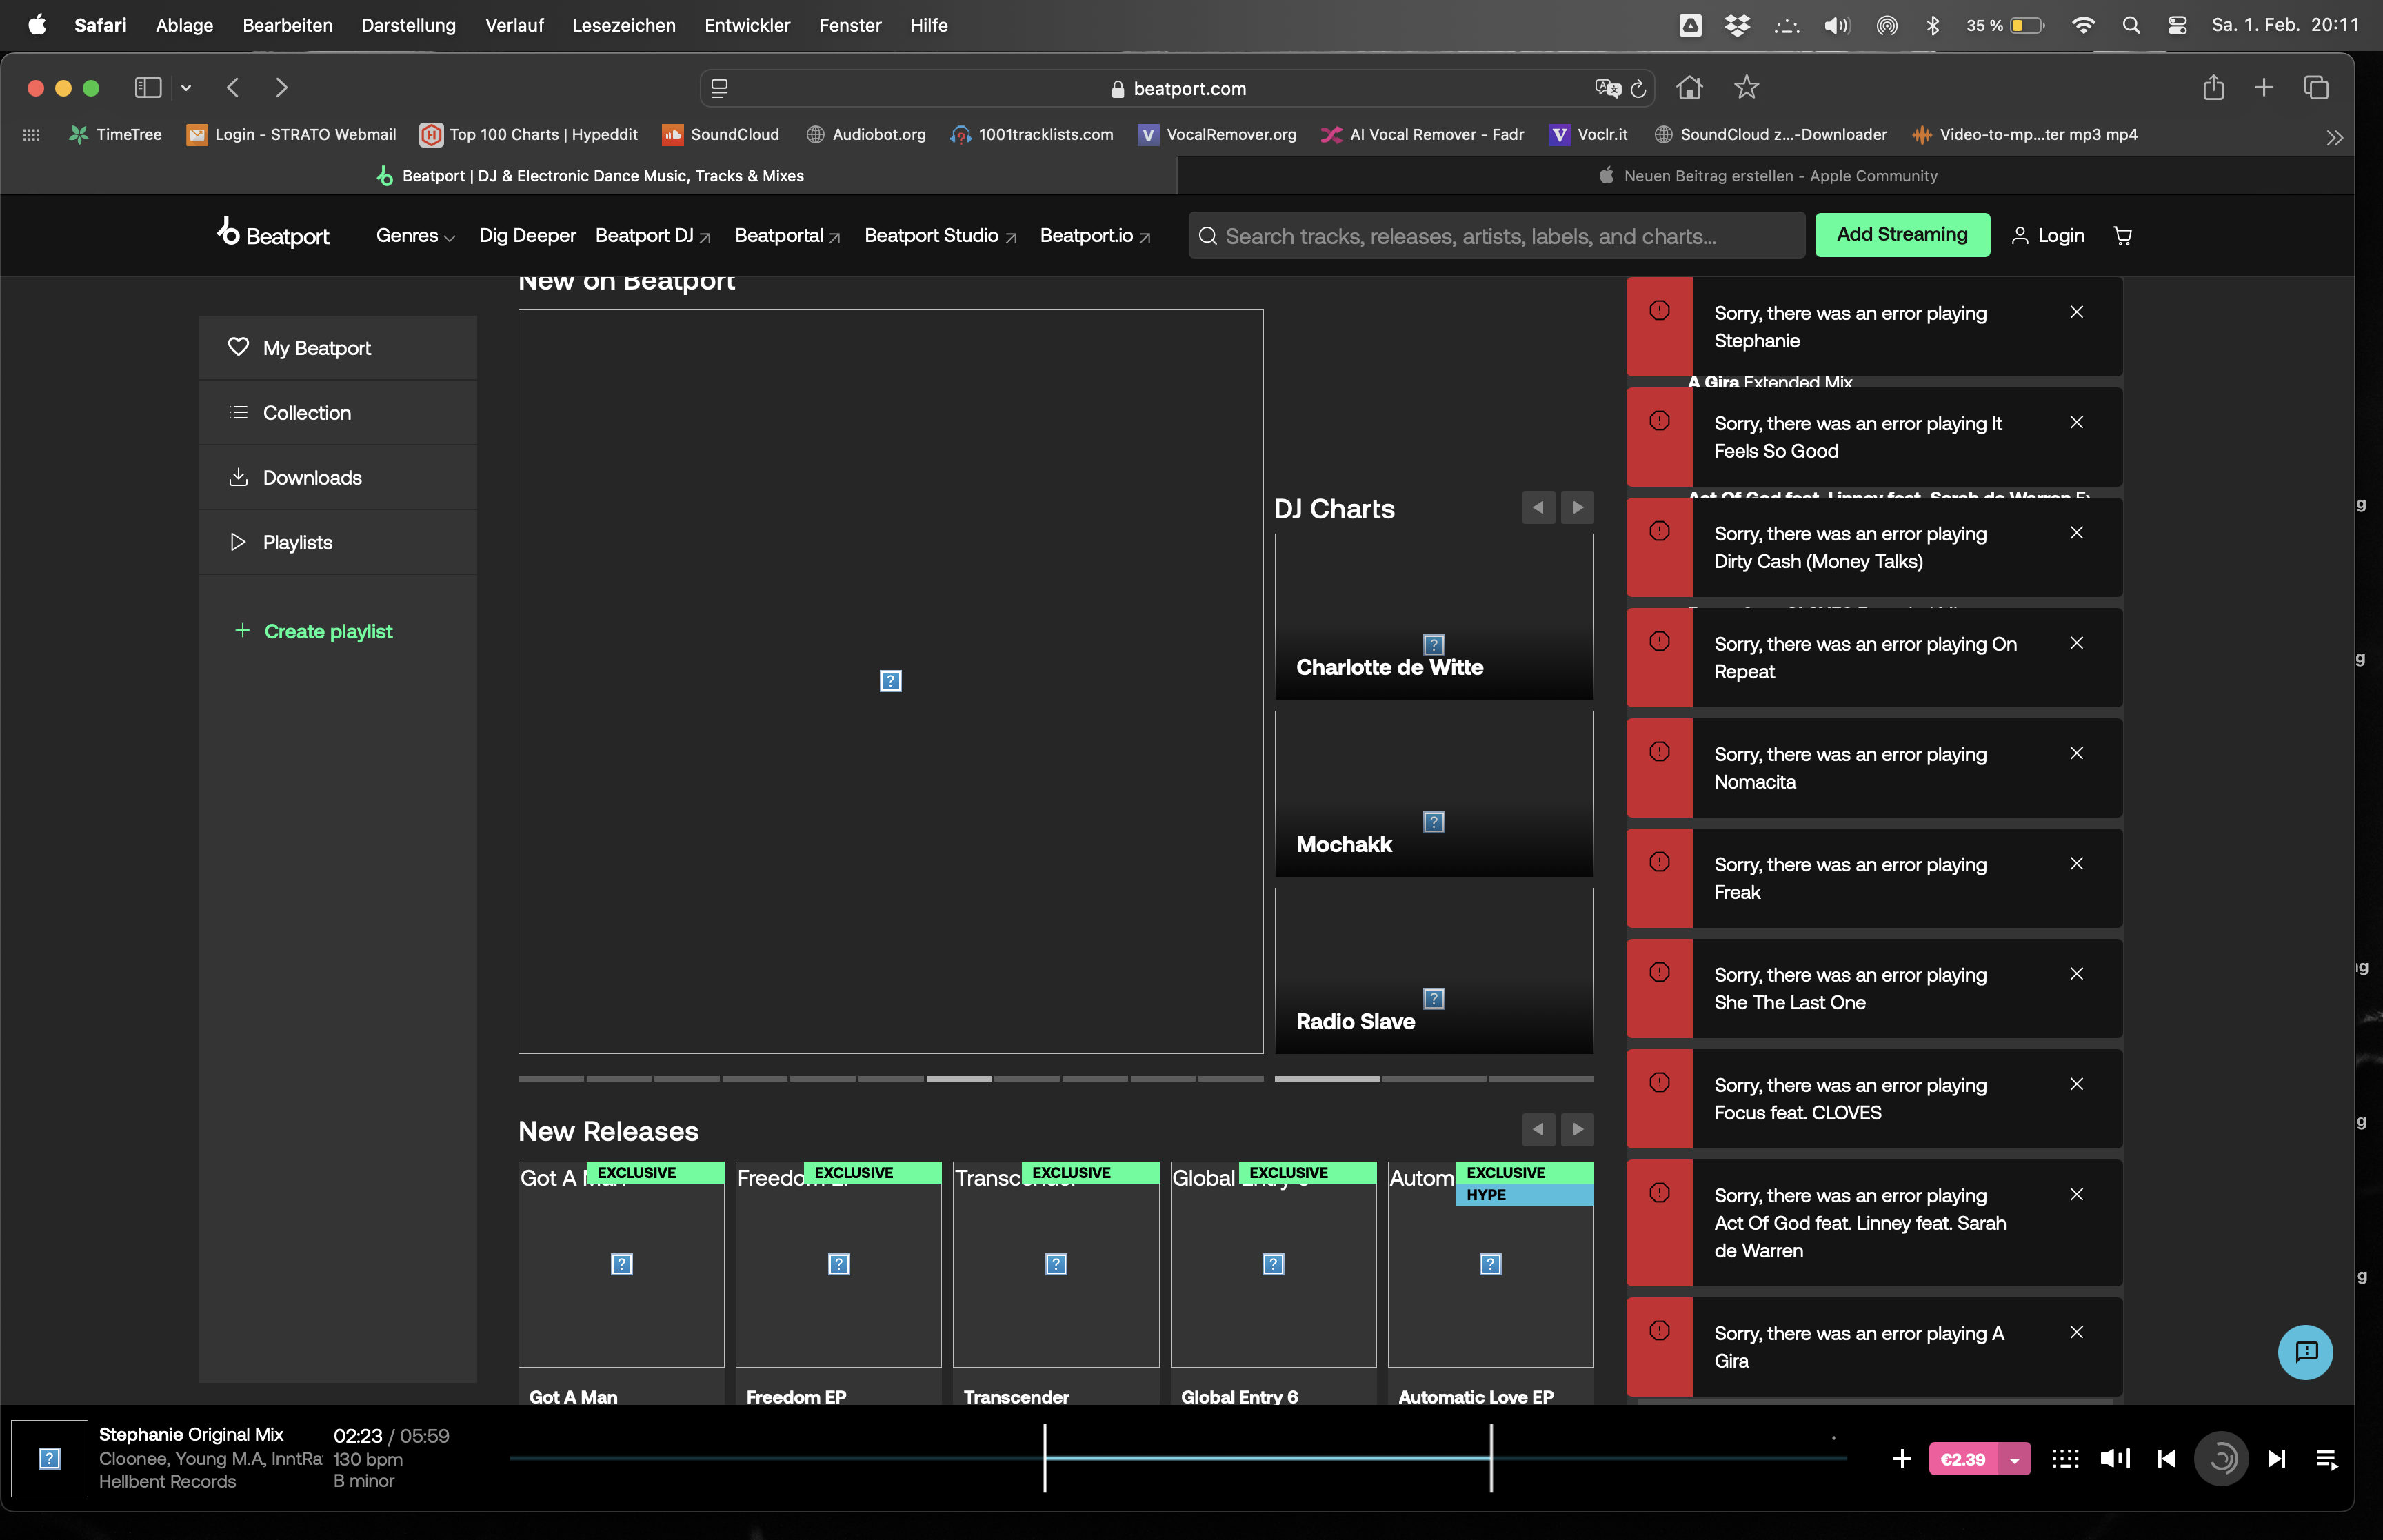Close the 'Nomacita' error notification
Screen dimensions: 2383x1540
2076,753
